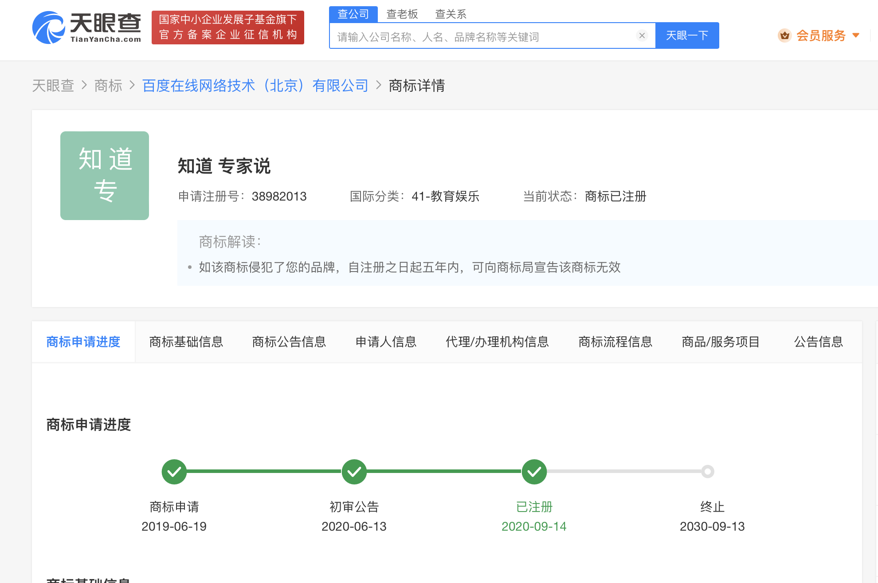Image resolution: width=878 pixels, height=583 pixels.
Task: Click the red 国家中小企业发展子基金 banner
Action: point(228,28)
